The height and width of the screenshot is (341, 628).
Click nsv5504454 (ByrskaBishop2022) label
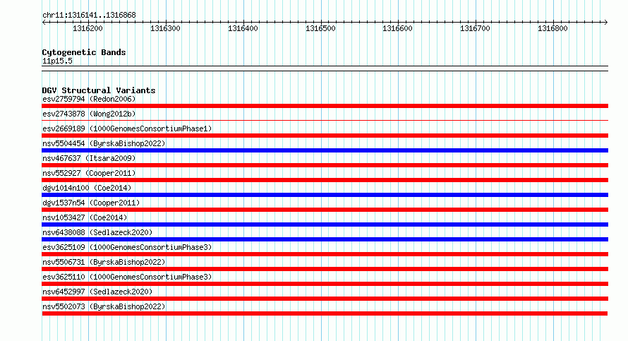pos(104,143)
